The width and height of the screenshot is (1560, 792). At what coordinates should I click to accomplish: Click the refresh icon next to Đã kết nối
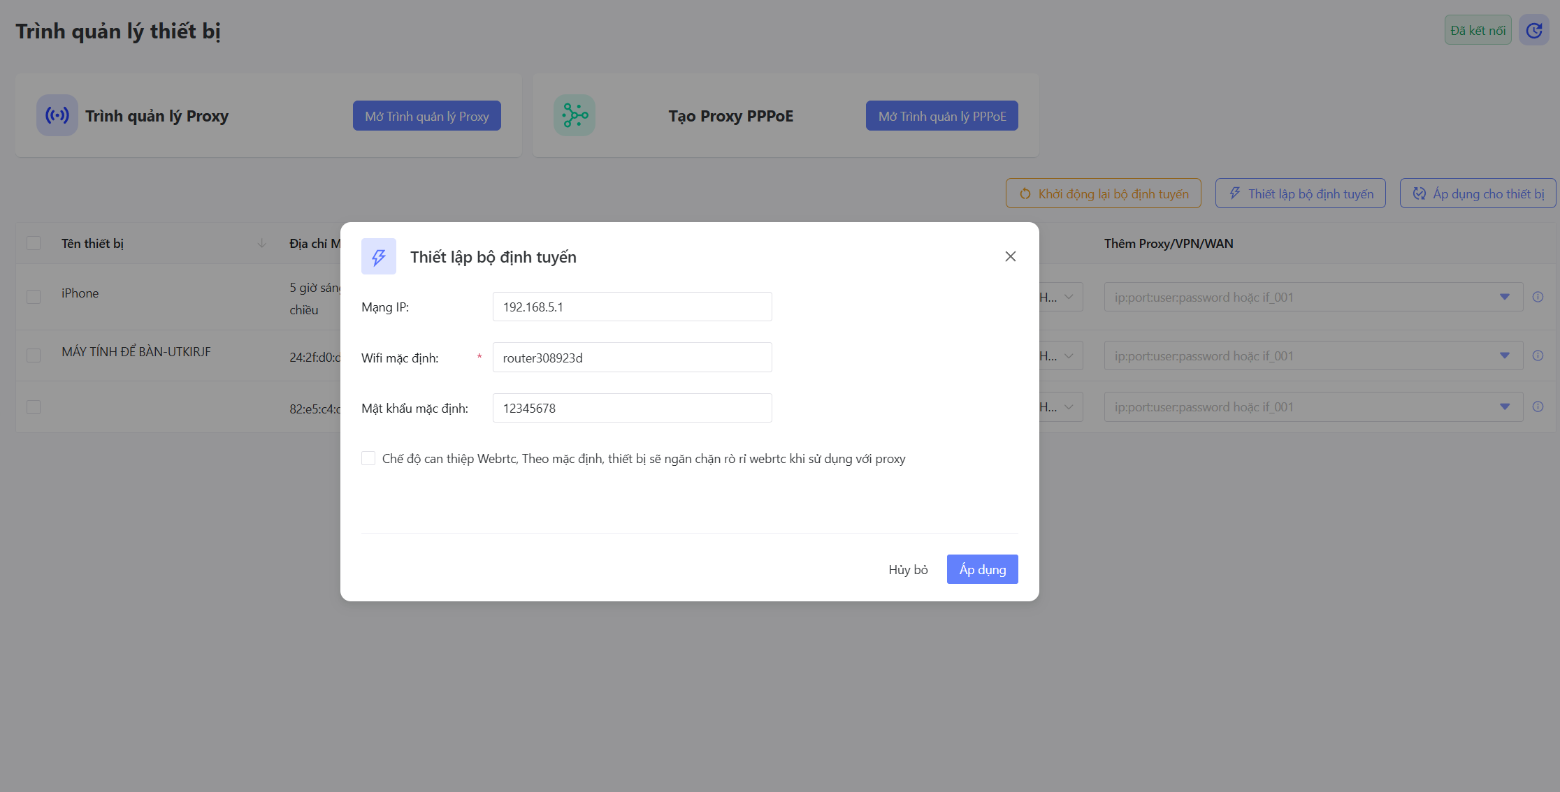1533,30
